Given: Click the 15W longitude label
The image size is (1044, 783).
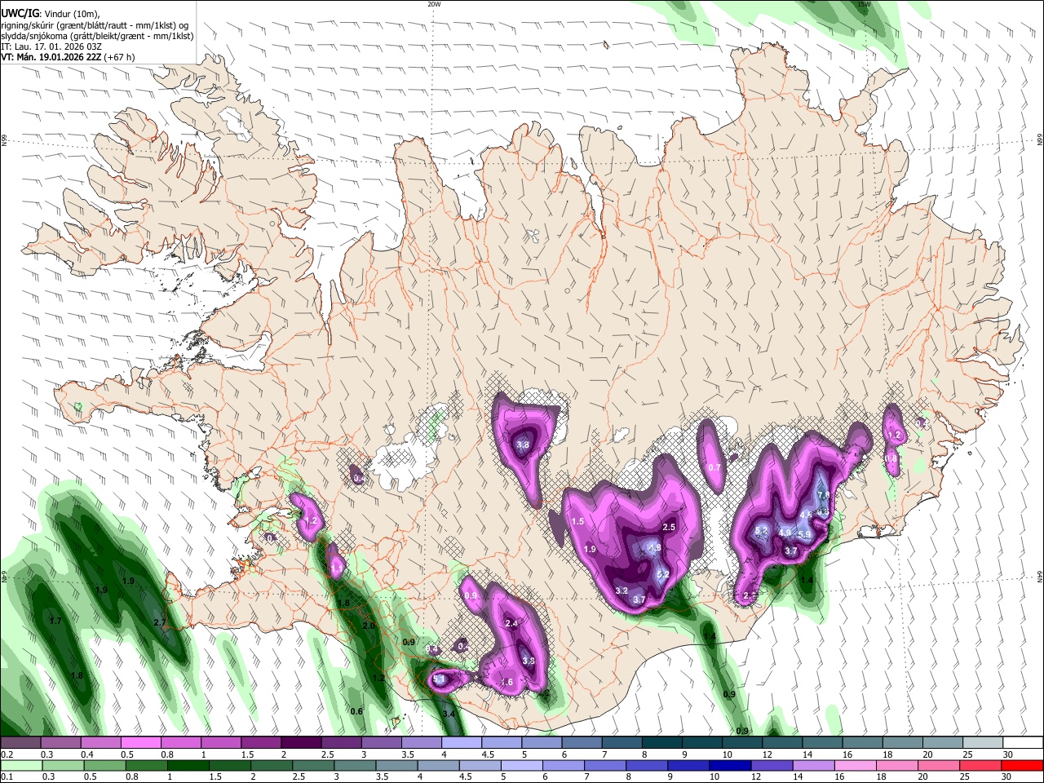Looking at the screenshot, I should (x=864, y=4).
